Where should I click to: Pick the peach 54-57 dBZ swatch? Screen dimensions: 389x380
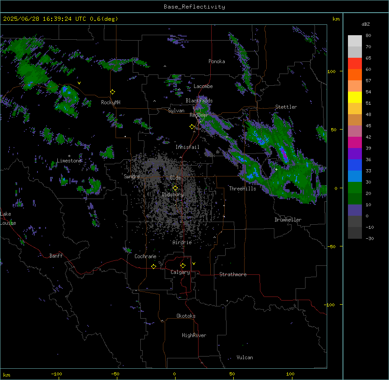pyautogui.click(x=355, y=86)
